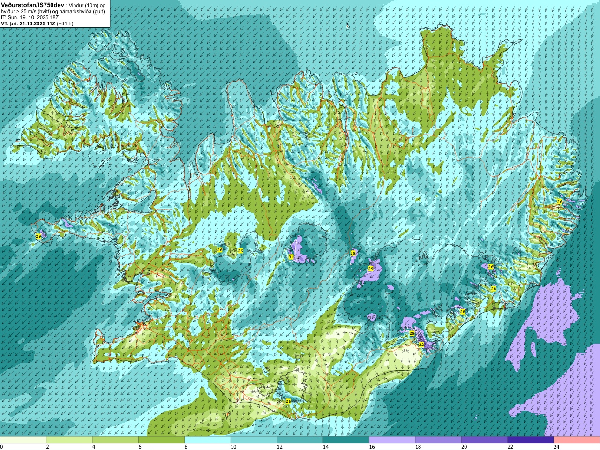Viewport: 600px width, 450px height.
Task: Click the 8–10 m/s pale cyan legend swatch
Action: 208,440
